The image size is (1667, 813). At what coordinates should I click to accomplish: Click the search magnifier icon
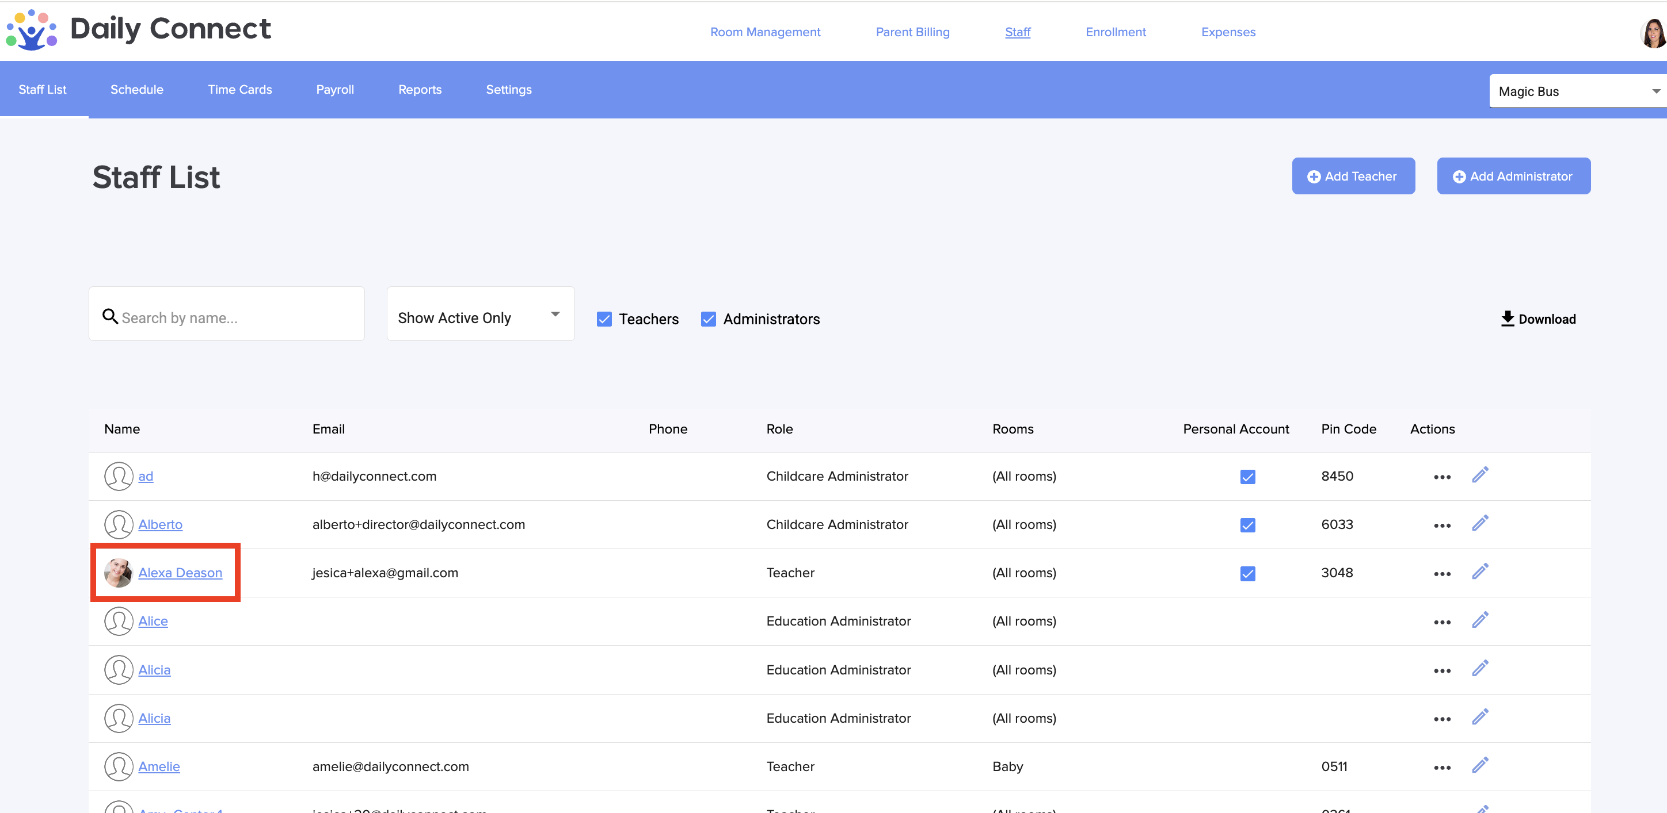pos(110,317)
